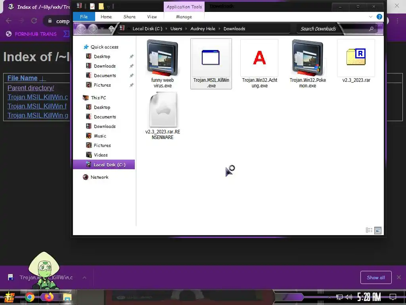Open Downloads under Quick access
The image size is (406, 305).
pos(105,66)
